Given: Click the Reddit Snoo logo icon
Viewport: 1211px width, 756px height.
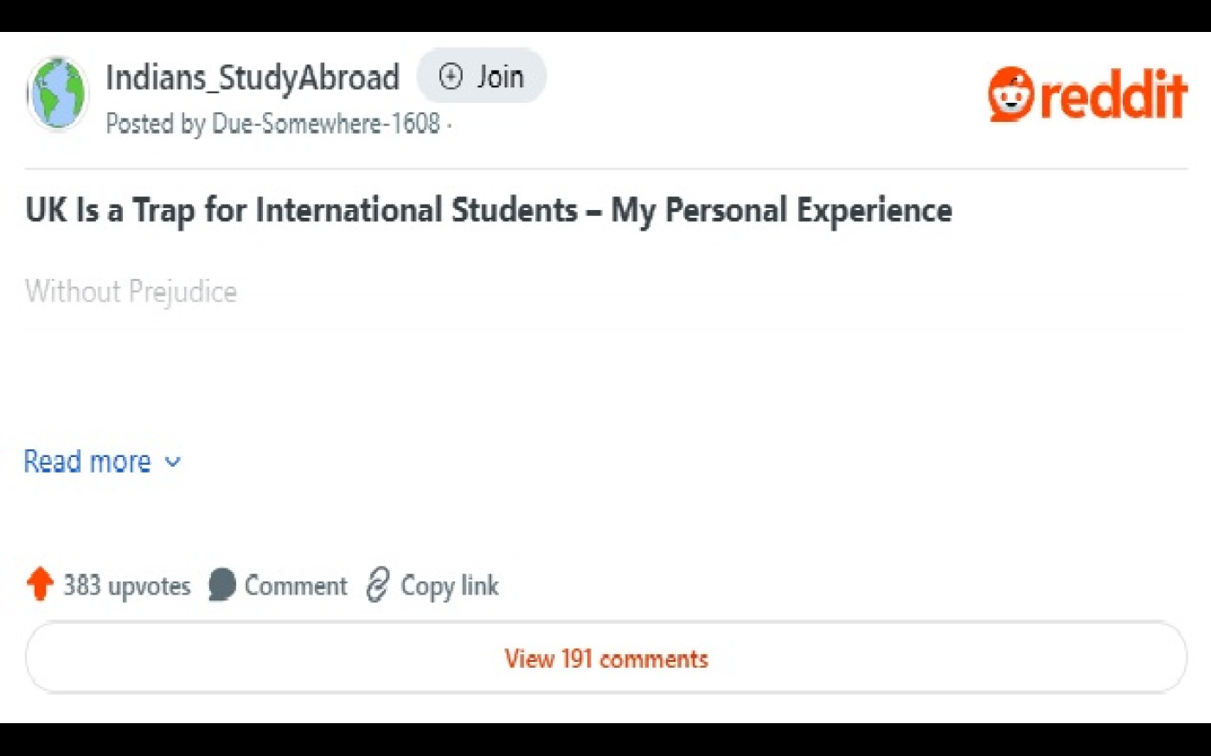Looking at the screenshot, I should tap(1011, 94).
